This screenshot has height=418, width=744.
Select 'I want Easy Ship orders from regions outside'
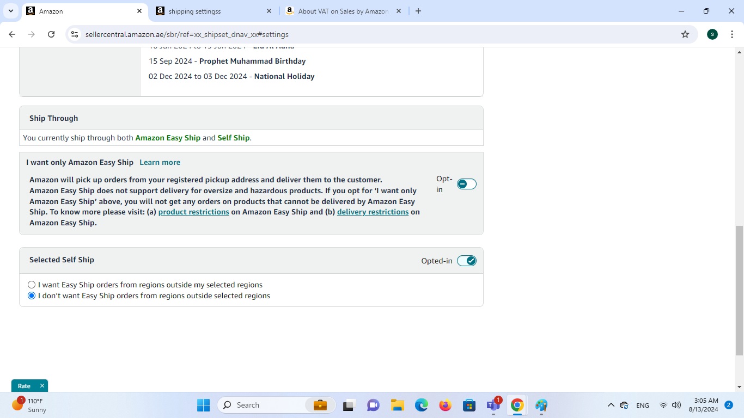(32, 285)
